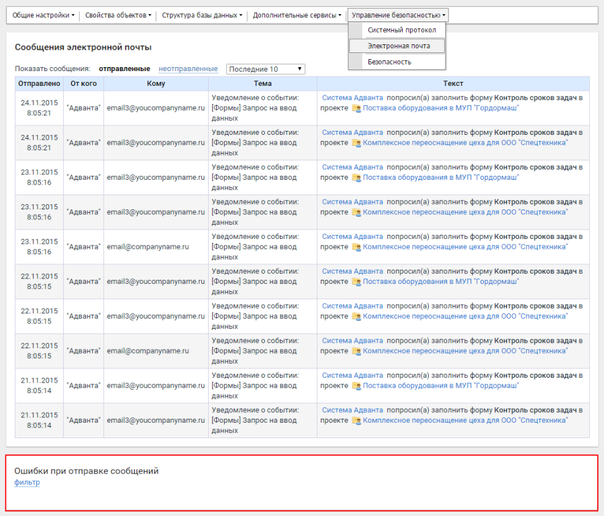Click Спецтехника folder icon, 23.11.2015 email3@youcompanyname.ru row

tap(356, 213)
